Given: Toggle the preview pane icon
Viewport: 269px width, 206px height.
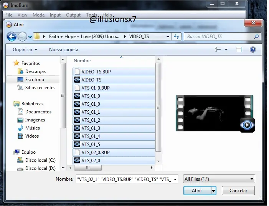Looking at the screenshot, I should (x=239, y=50).
